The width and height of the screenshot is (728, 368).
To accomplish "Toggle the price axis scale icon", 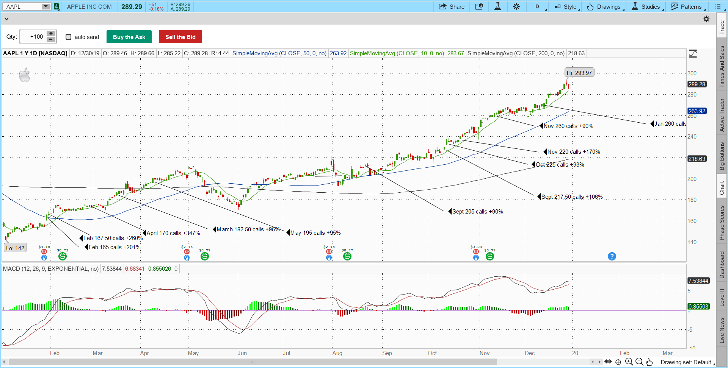I will pyautogui.click(x=693, y=54).
